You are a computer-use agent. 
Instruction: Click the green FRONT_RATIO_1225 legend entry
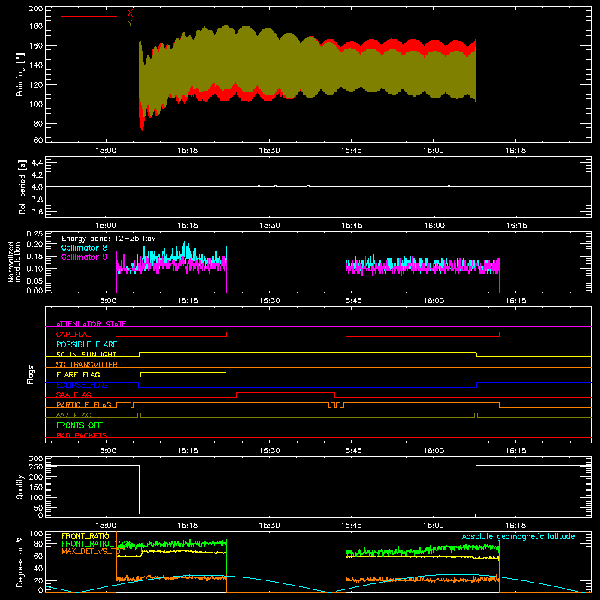pyautogui.click(x=97, y=544)
